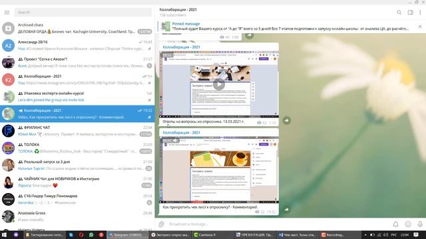The height and width of the screenshot is (239, 426).
Task: Click the voice message microphone icon
Action: pyautogui.click(x=420, y=224)
